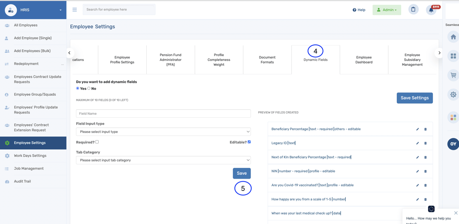Viewport: 459px width, 224px height.
Task: Click the home icon in right sidebar
Action: click(x=453, y=37)
